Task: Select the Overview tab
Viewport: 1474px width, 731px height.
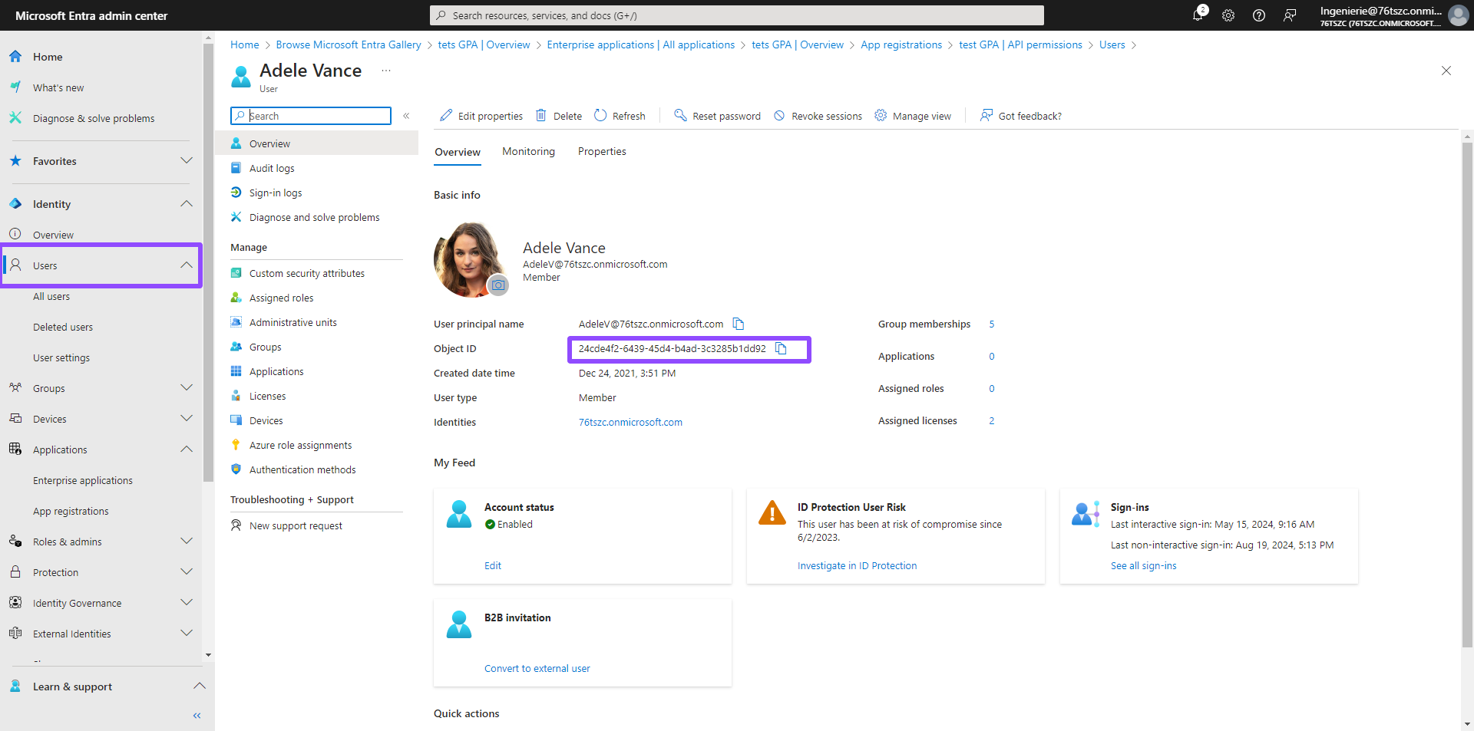Action: pos(458,152)
